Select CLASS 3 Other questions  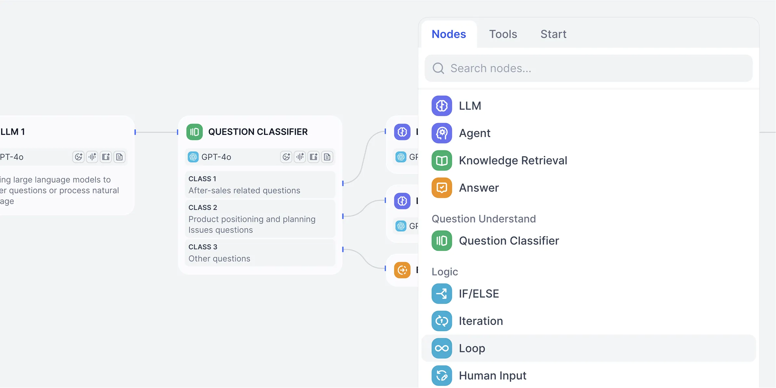pyautogui.click(x=260, y=252)
